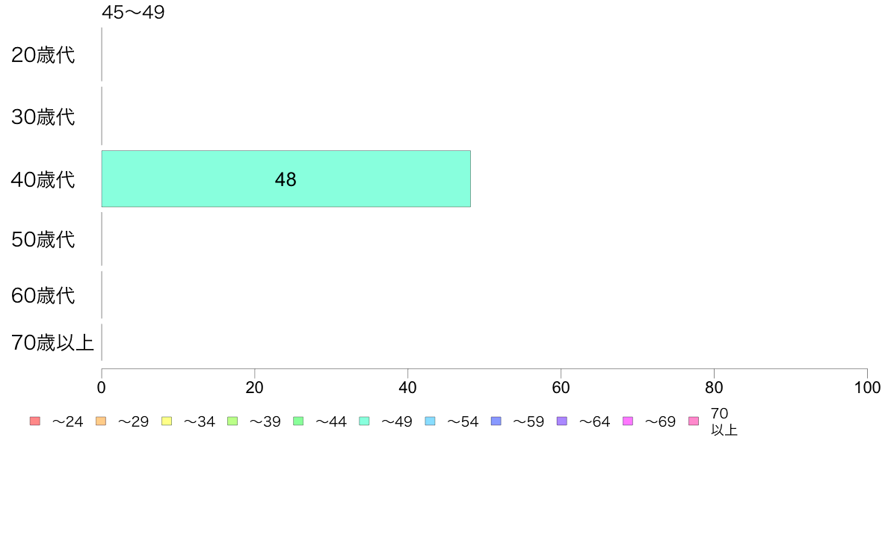Click the 100 axis tick label
This screenshot has width=888, height=550.
(x=867, y=387)
